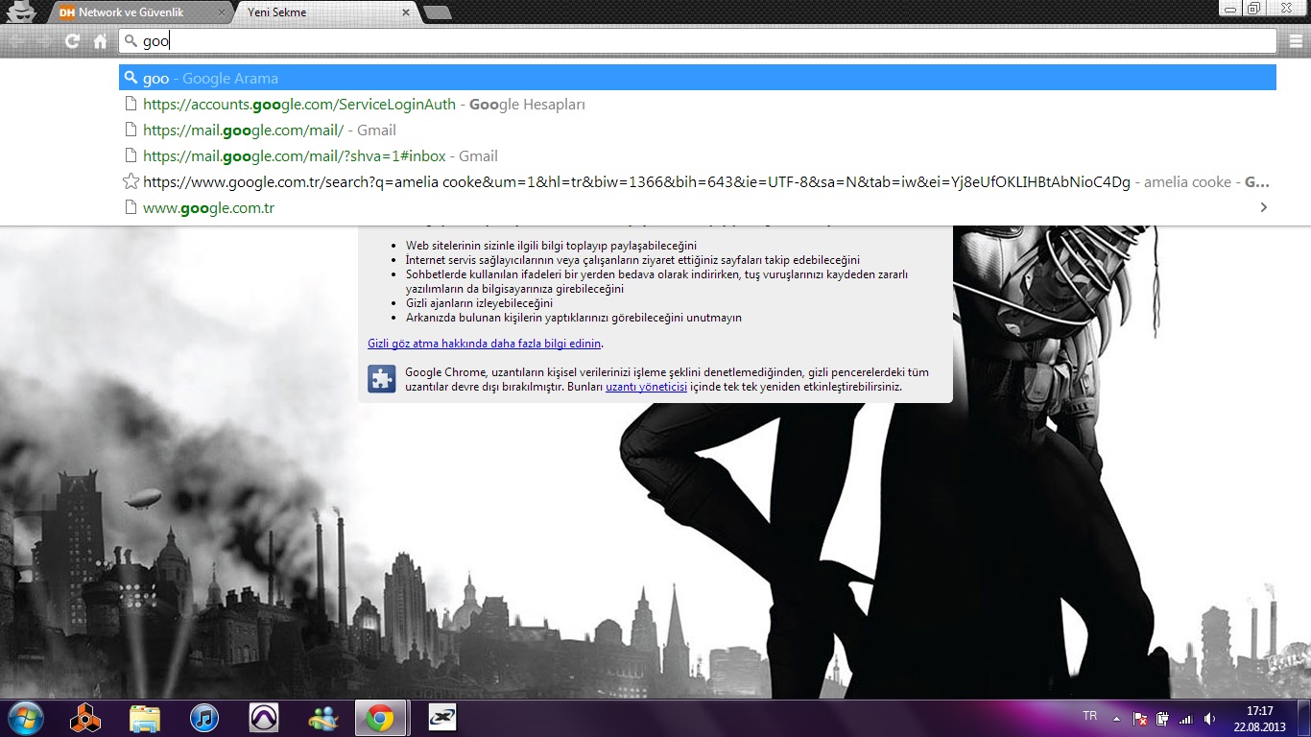Show hidden tray icons arrow
Screen dimensions: 1311x737
[1116, 718]
